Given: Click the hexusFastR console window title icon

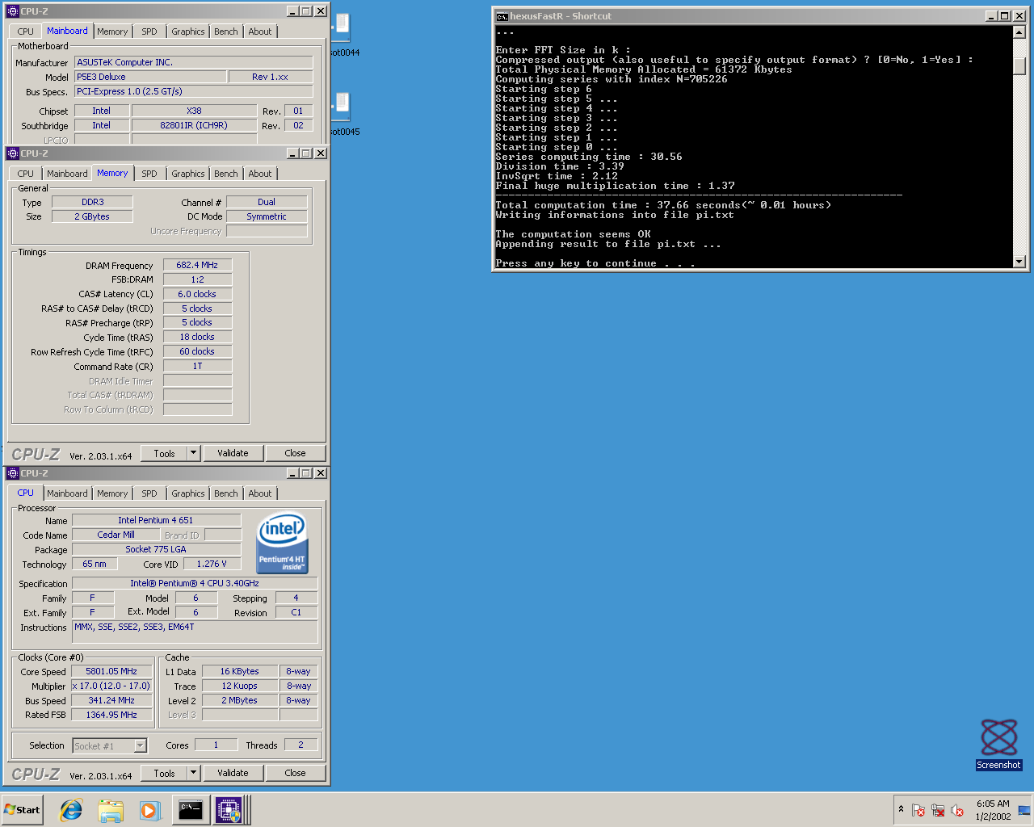Looking at the screenshot, I should [502, 16].
